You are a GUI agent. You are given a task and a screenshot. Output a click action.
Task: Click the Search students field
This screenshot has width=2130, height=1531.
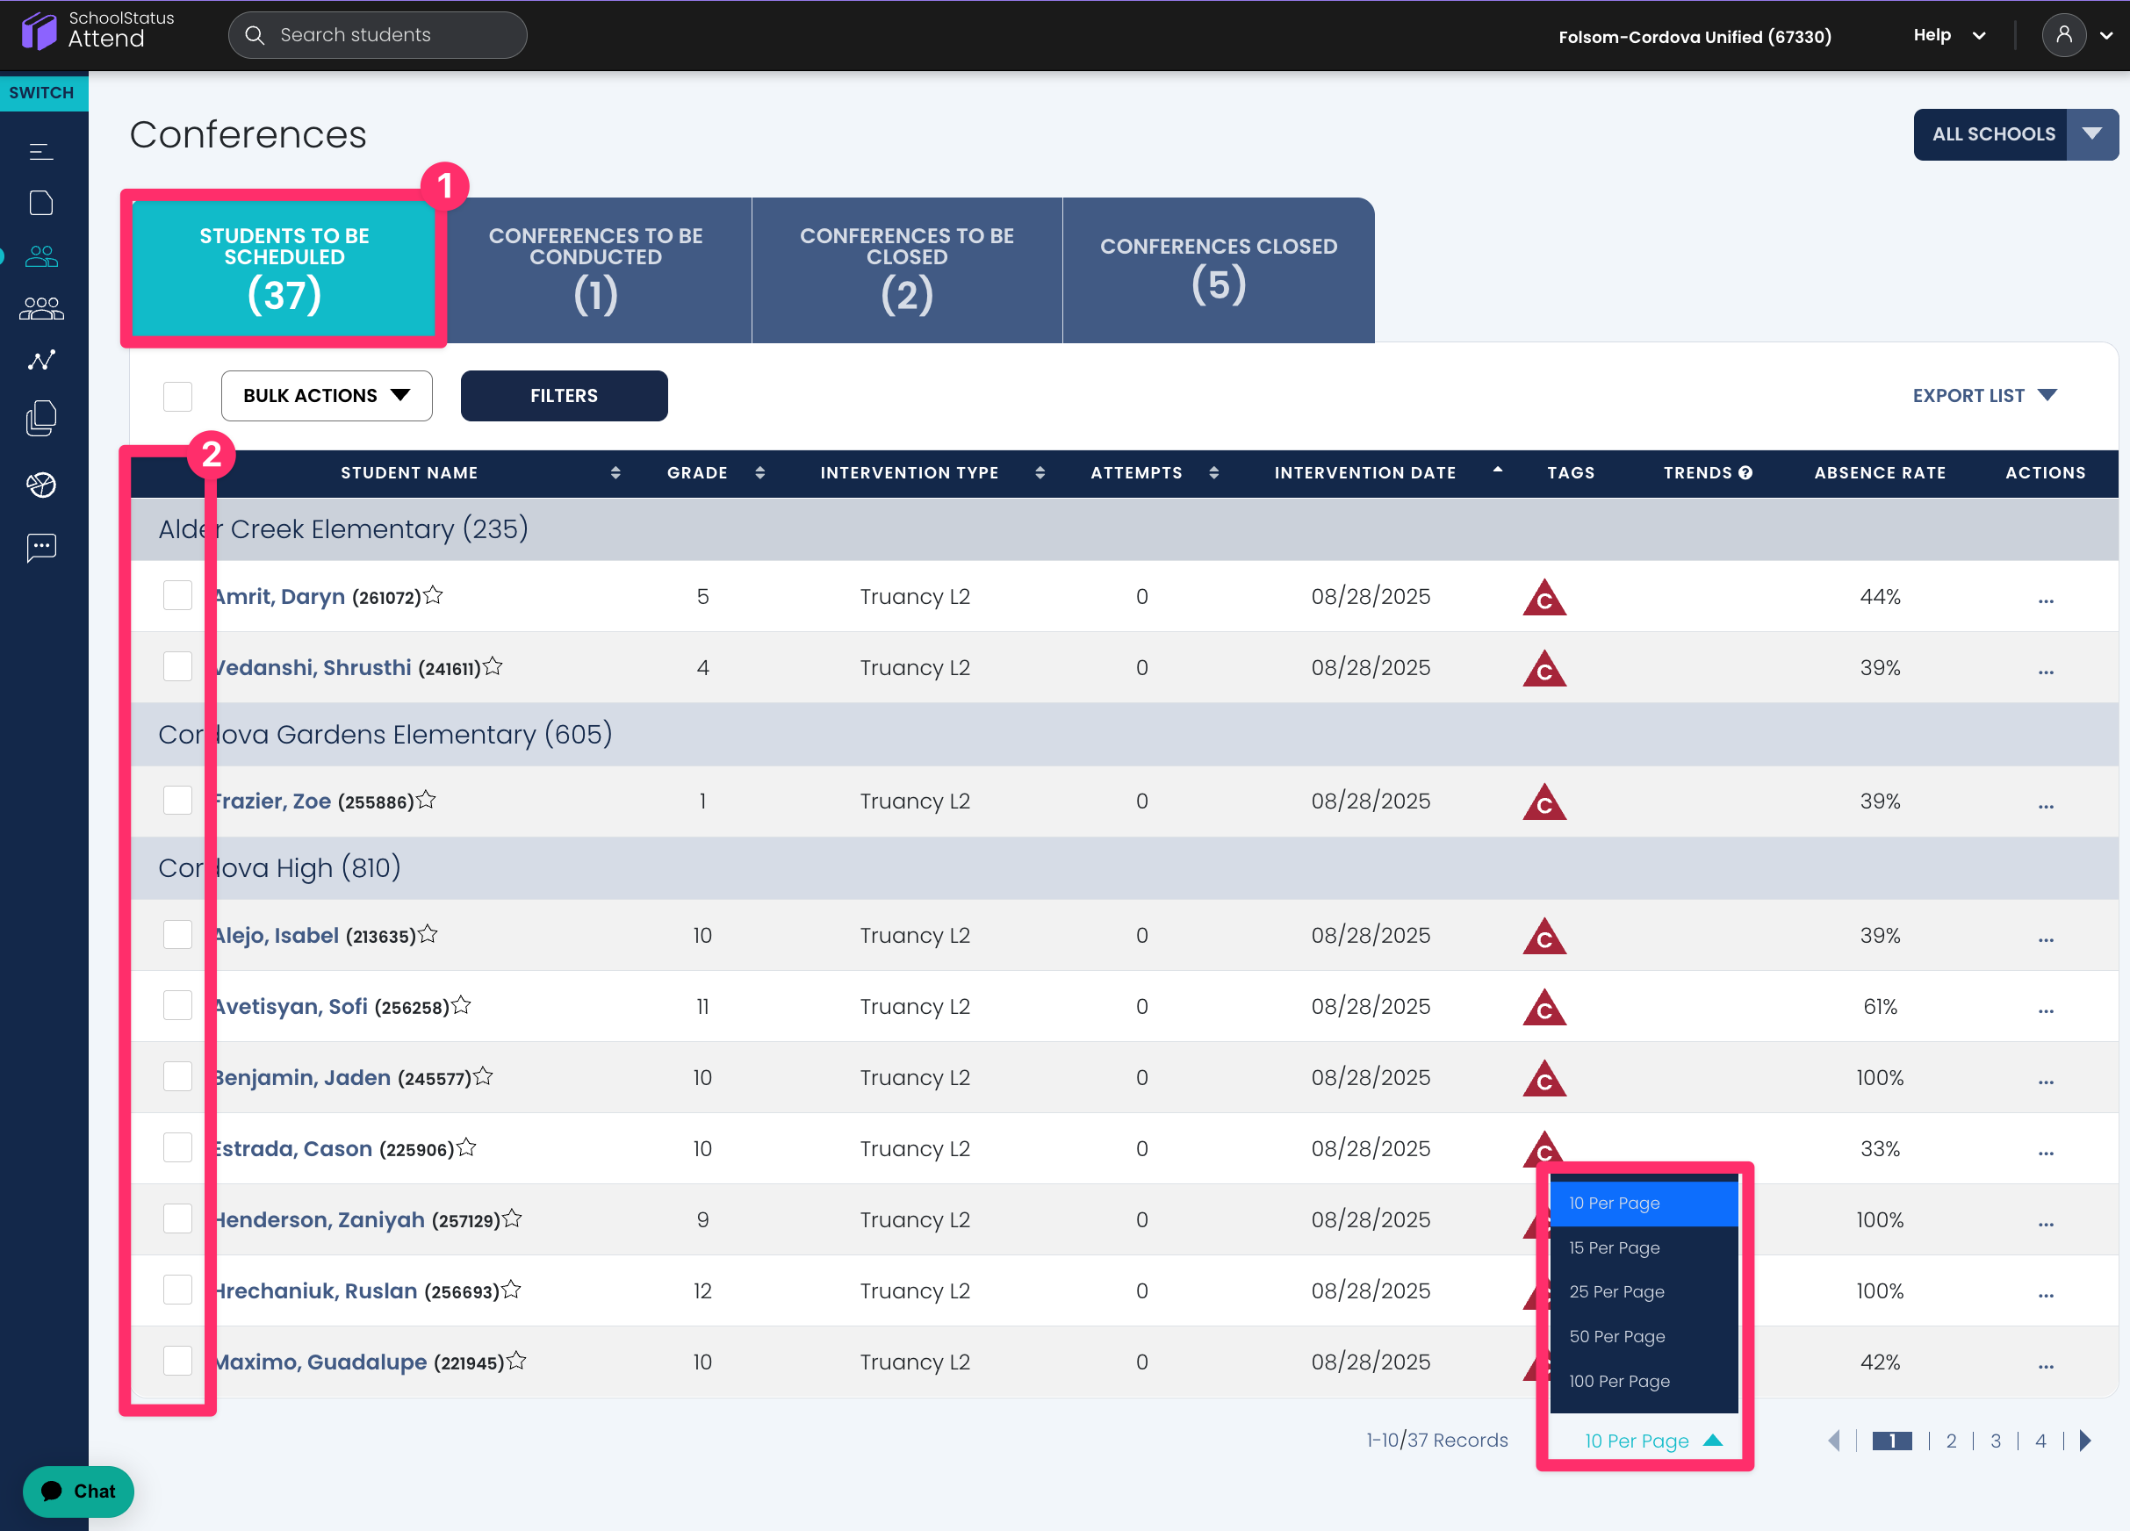376,36
